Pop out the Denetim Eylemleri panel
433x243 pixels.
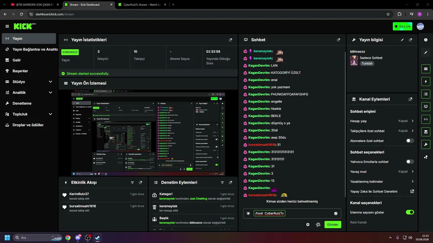pyautogui.click(x=230, y=182)
